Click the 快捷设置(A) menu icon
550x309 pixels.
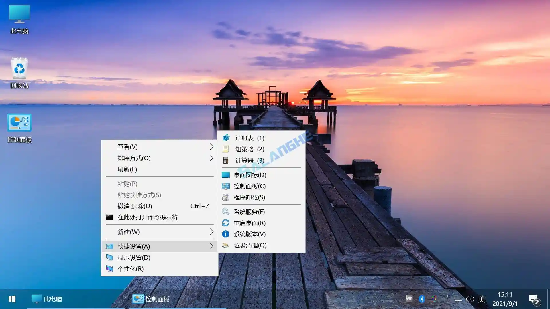(109, 246)
